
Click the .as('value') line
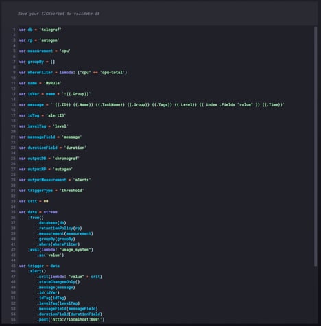click(51, 255)
